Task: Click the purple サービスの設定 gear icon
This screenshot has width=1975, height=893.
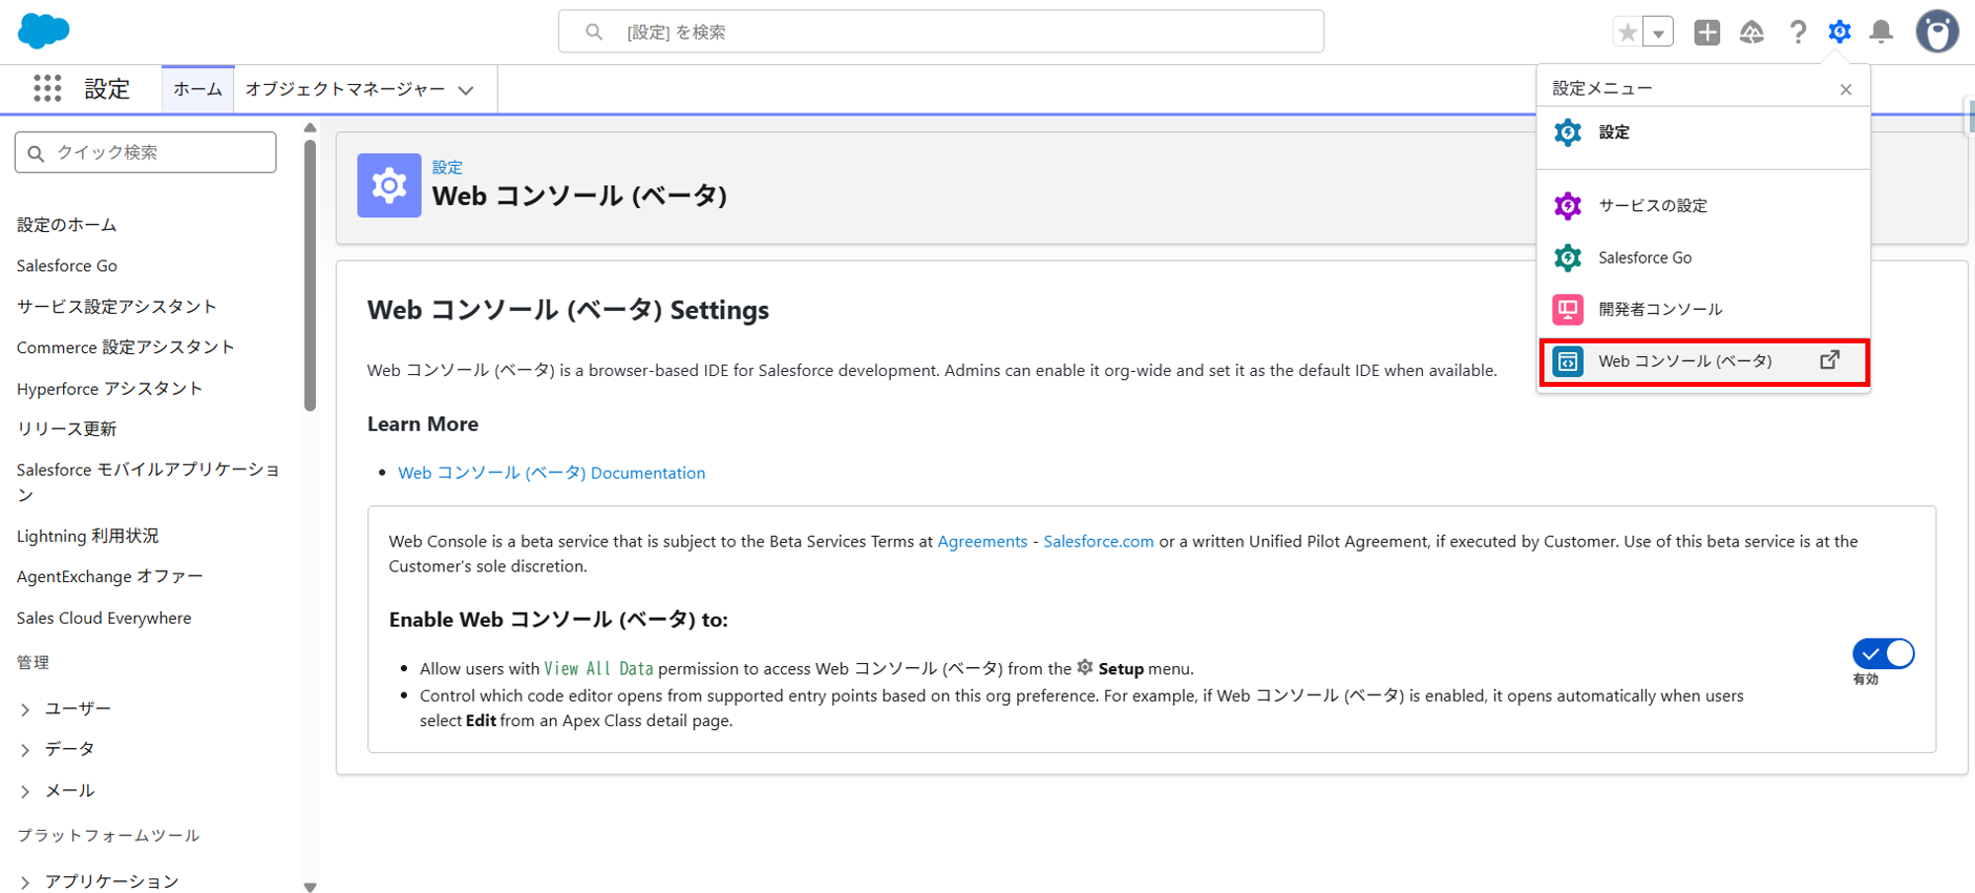Action: click(1567, 205)
